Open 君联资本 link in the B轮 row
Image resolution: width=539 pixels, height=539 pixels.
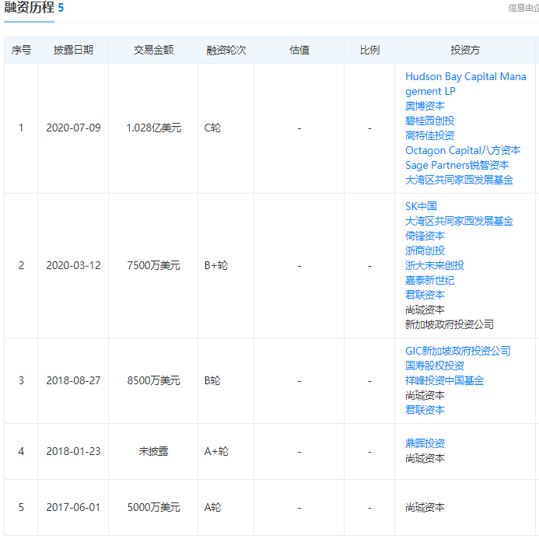[x=425, y=411]
